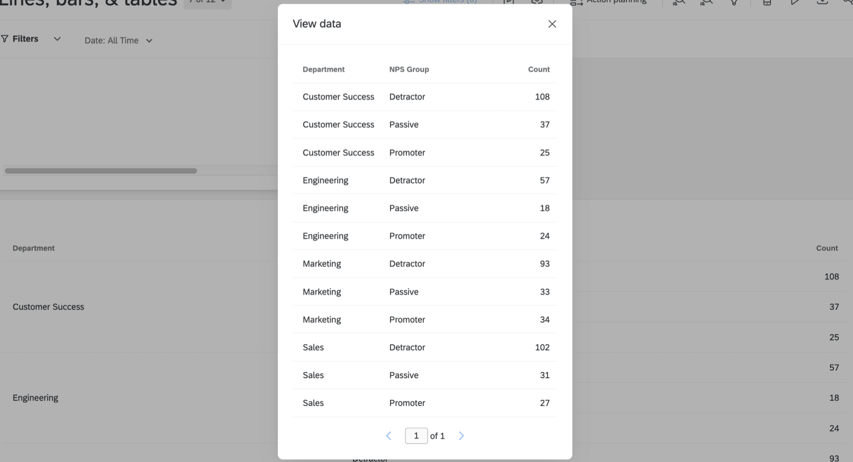The width and height of the screenshot is (853, 462).
Task: Click the lightbulb insights icon
Action: tap(734, 3)
